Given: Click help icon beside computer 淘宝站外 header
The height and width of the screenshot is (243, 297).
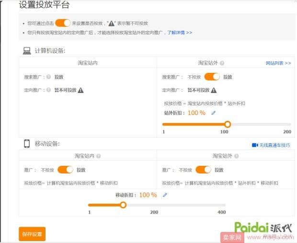Looking at the screenshot, I should tap(222, 63).
